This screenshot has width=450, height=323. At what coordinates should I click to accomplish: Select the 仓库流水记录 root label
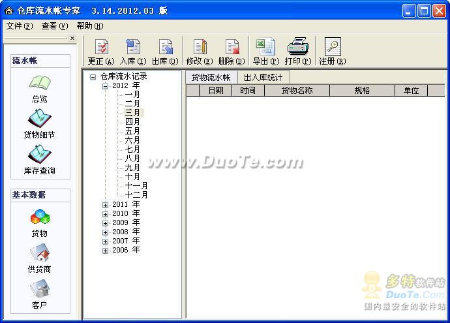tap(124, 76)
